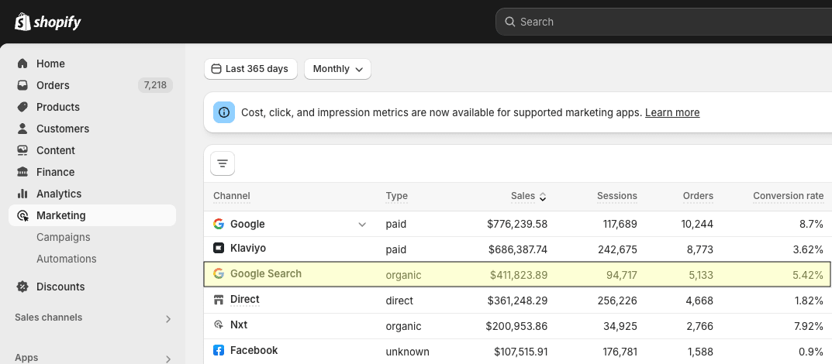Screen dimensions: 832x364
Task: Open the Google Search channel
Action: pos(266,273)
